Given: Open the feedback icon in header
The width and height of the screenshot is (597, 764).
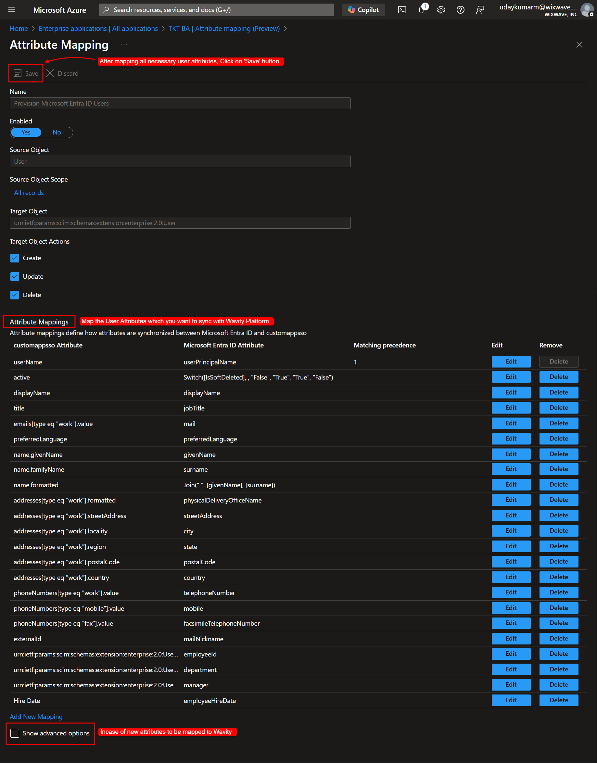Looking at the screenshot, I should click(x=480, y=10).
